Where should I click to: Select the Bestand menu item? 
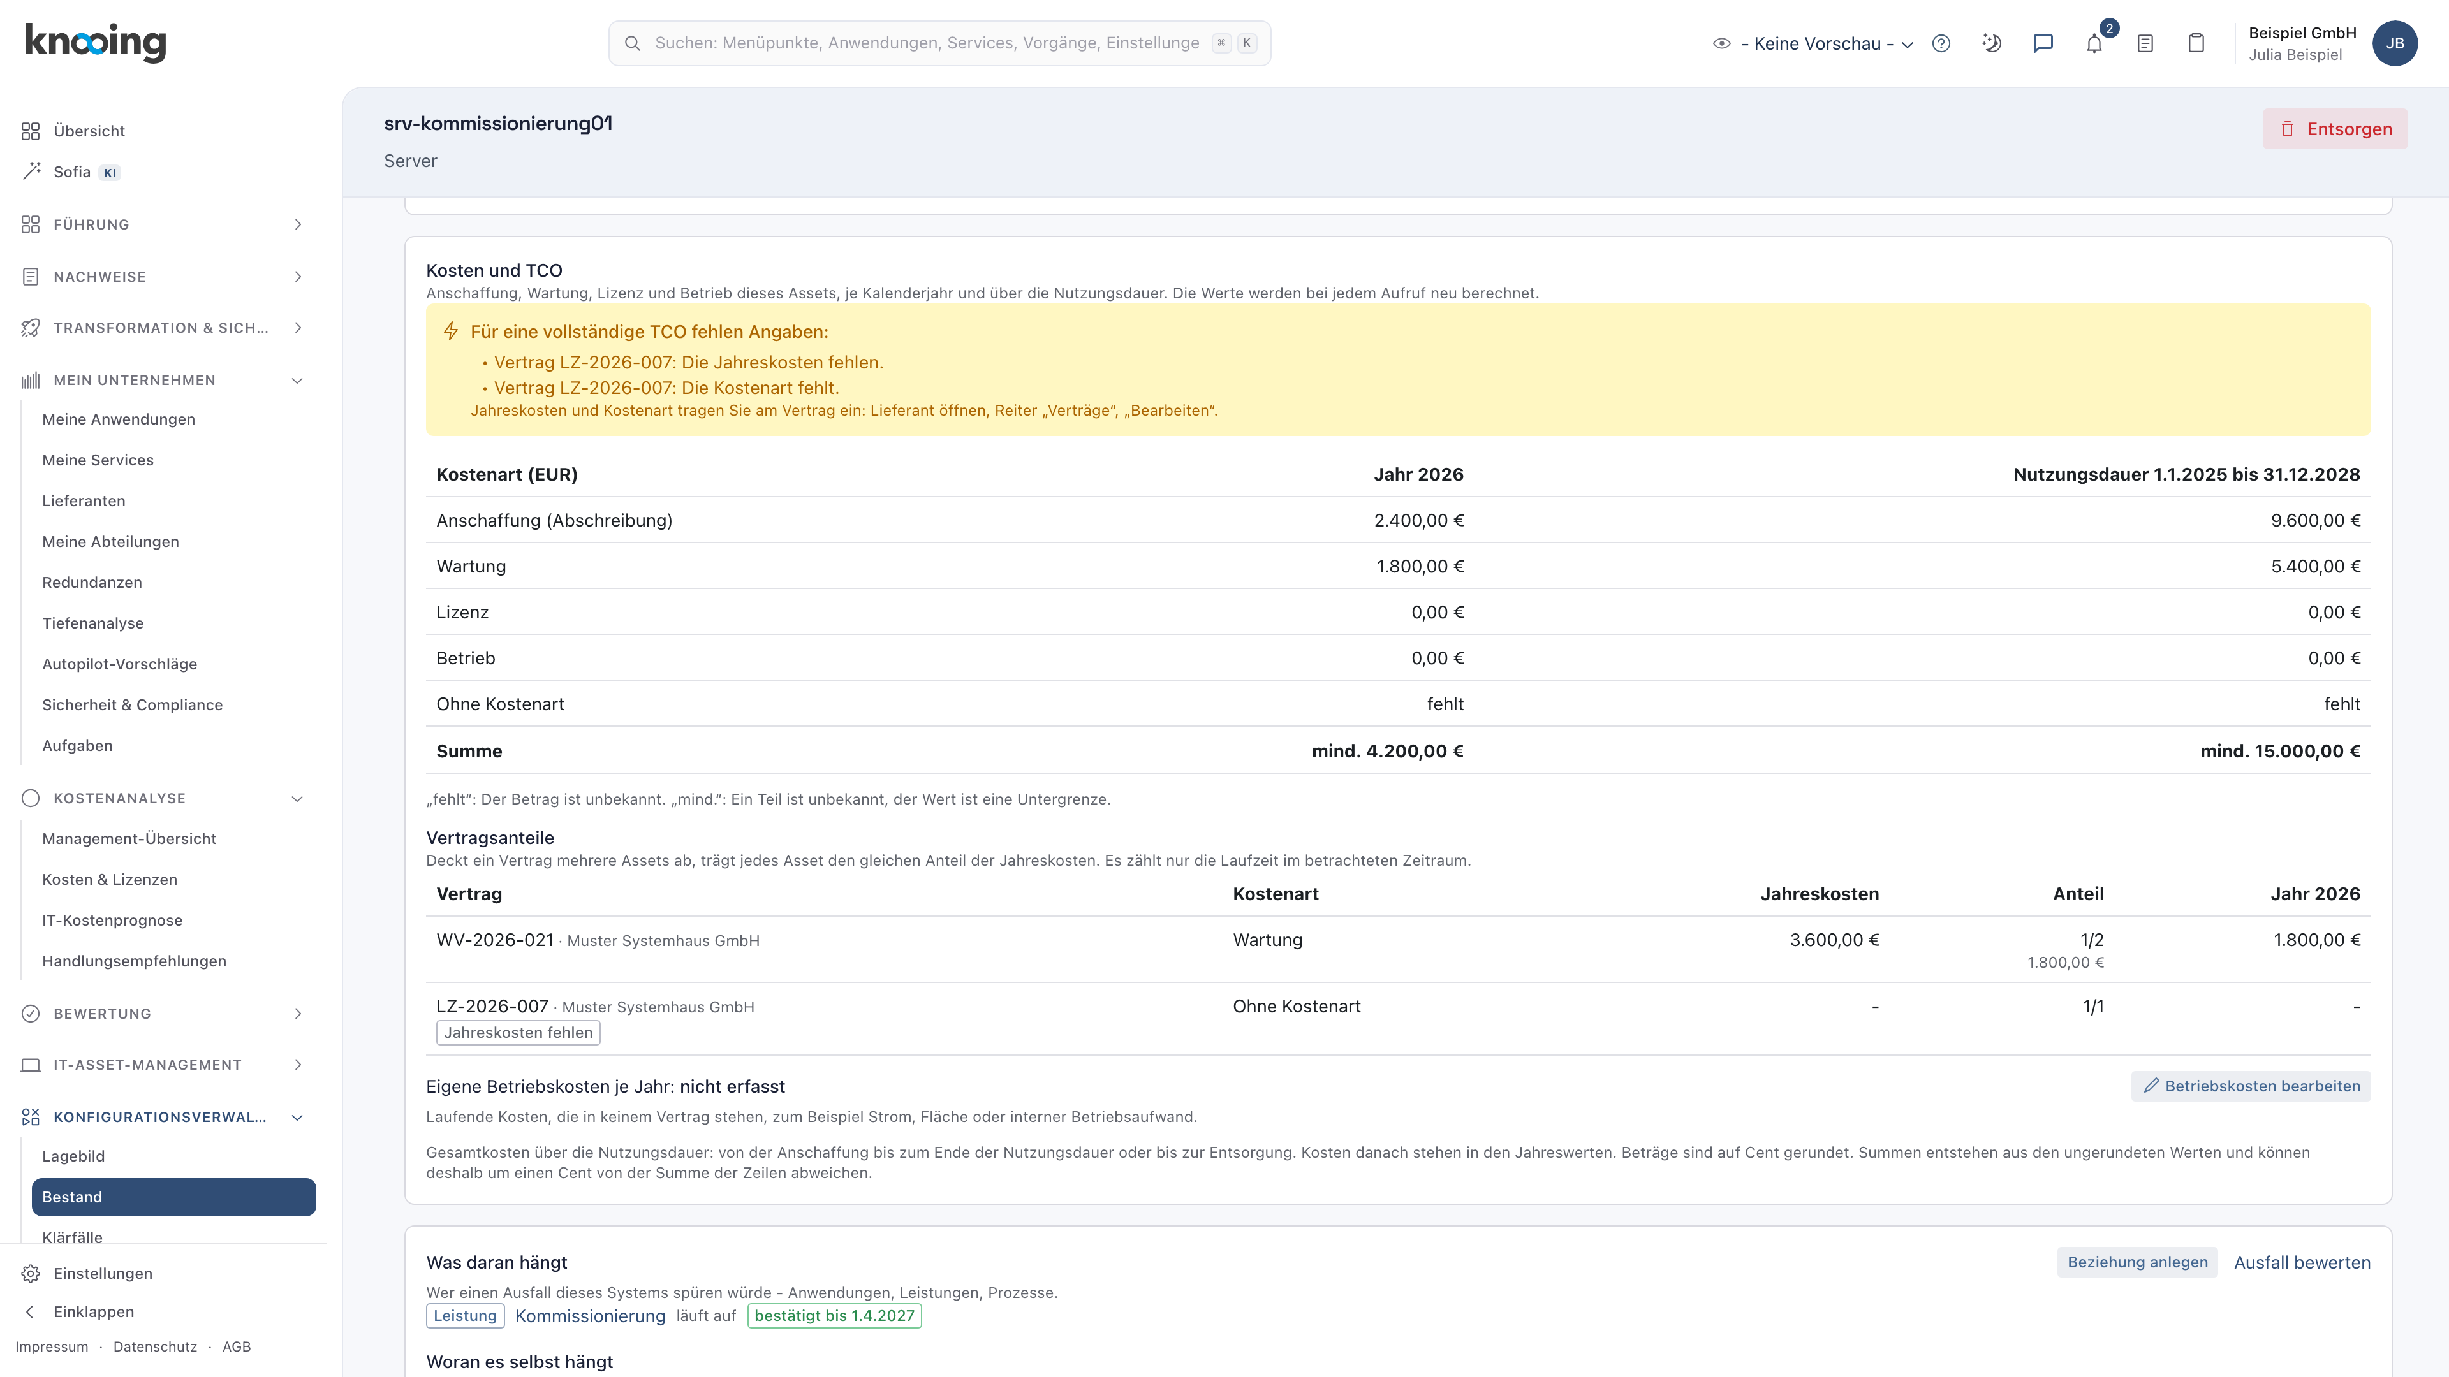174,1197
